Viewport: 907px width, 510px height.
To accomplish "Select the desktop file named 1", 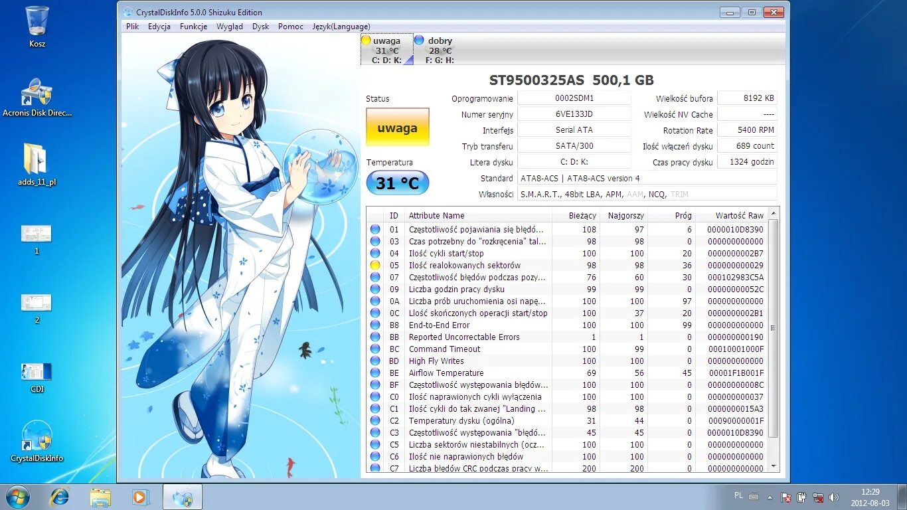I will click(x=37, y=239).
